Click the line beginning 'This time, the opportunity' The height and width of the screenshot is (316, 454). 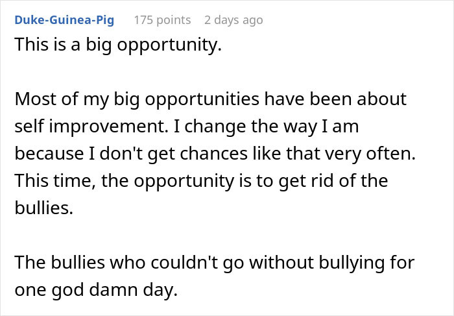201,181
